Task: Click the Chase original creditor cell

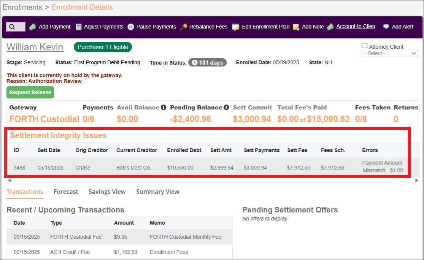Action: coord(83,168)
